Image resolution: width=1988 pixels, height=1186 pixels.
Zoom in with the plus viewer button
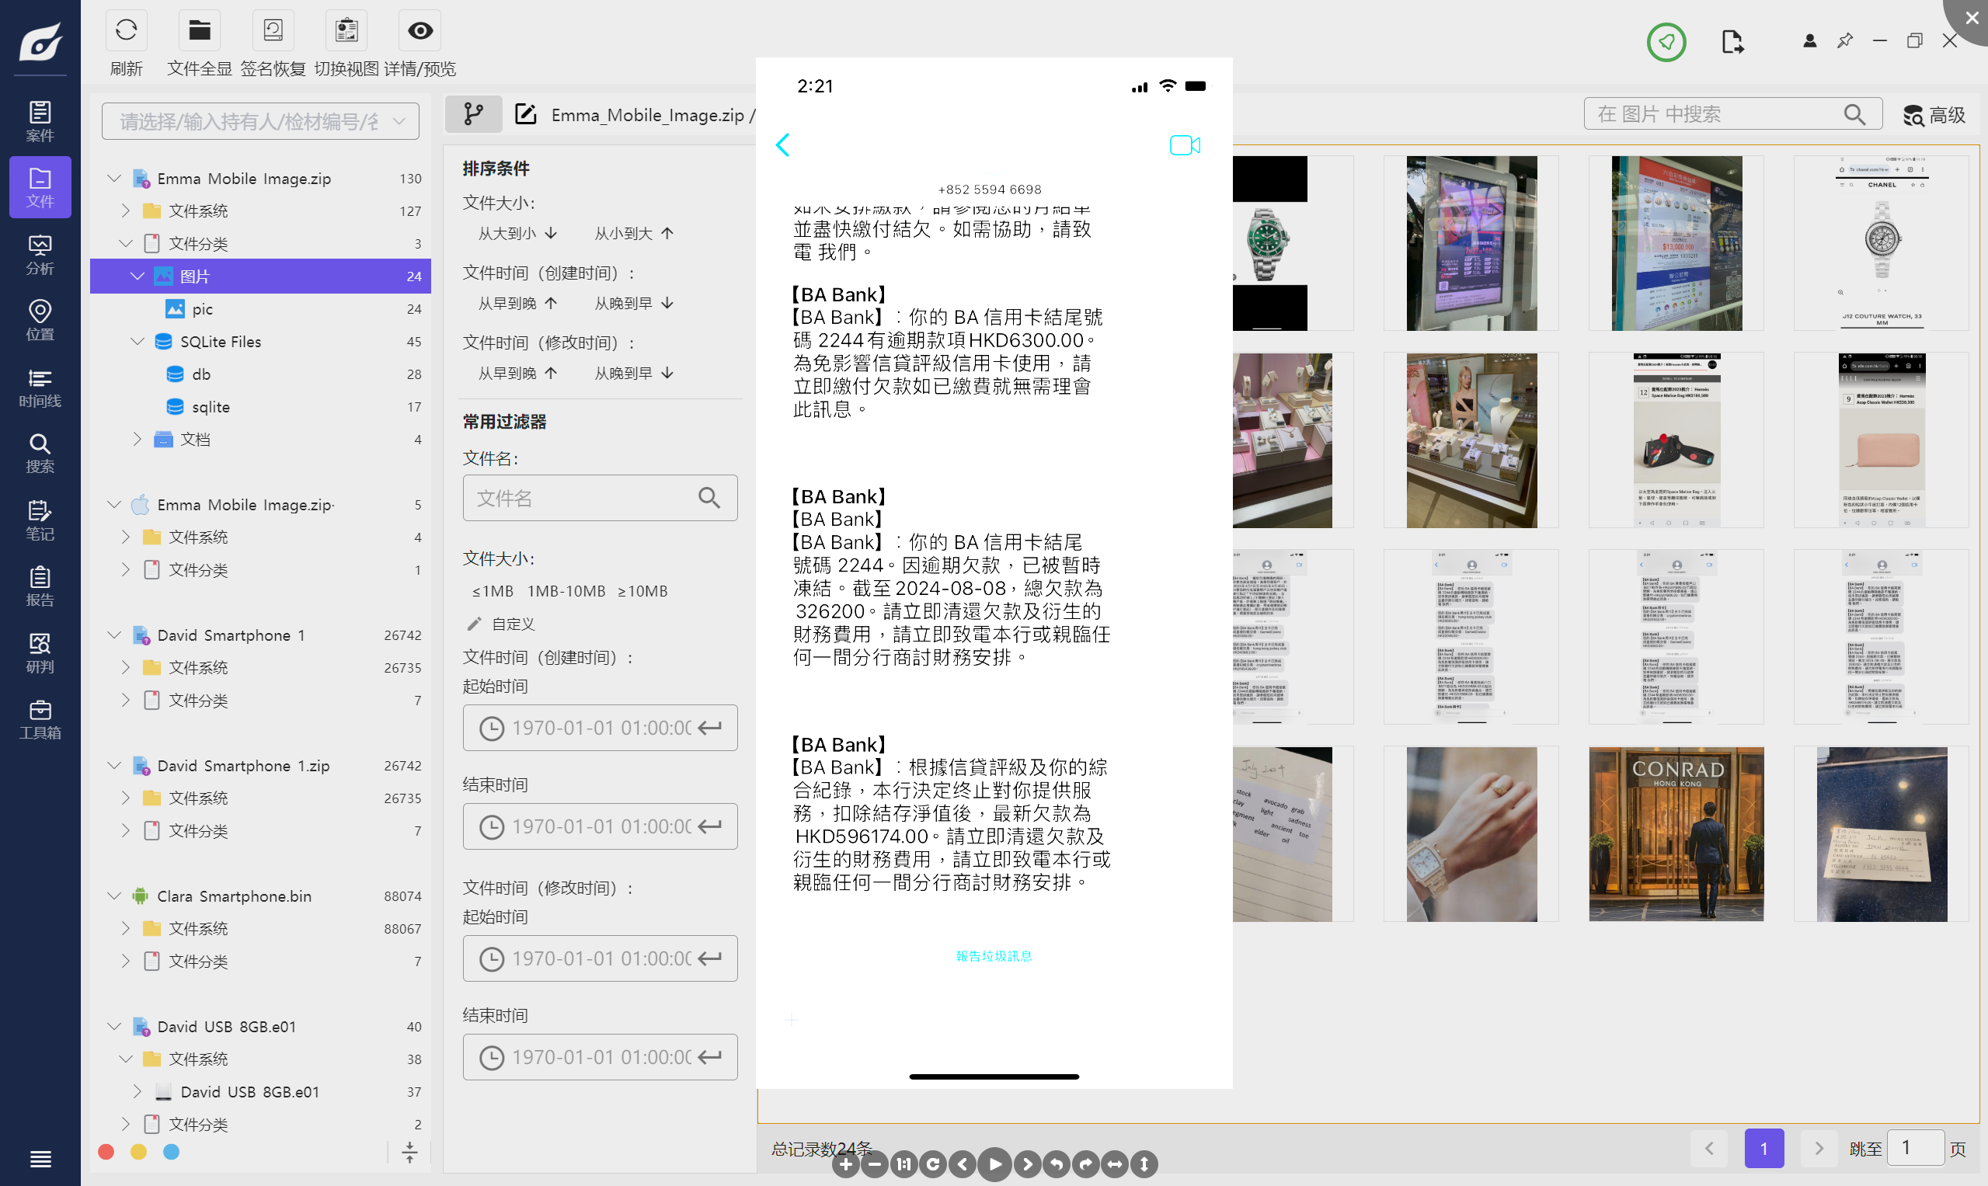pos(846,1164)
